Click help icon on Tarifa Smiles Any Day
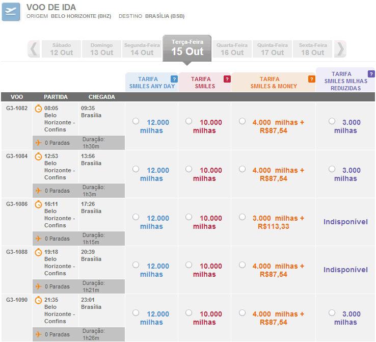 tap(174, 79)
